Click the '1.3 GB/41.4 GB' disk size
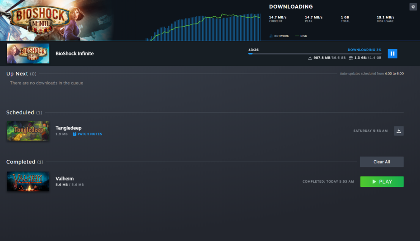This screenshot has width=420, height=241. [x=365, y=58]
